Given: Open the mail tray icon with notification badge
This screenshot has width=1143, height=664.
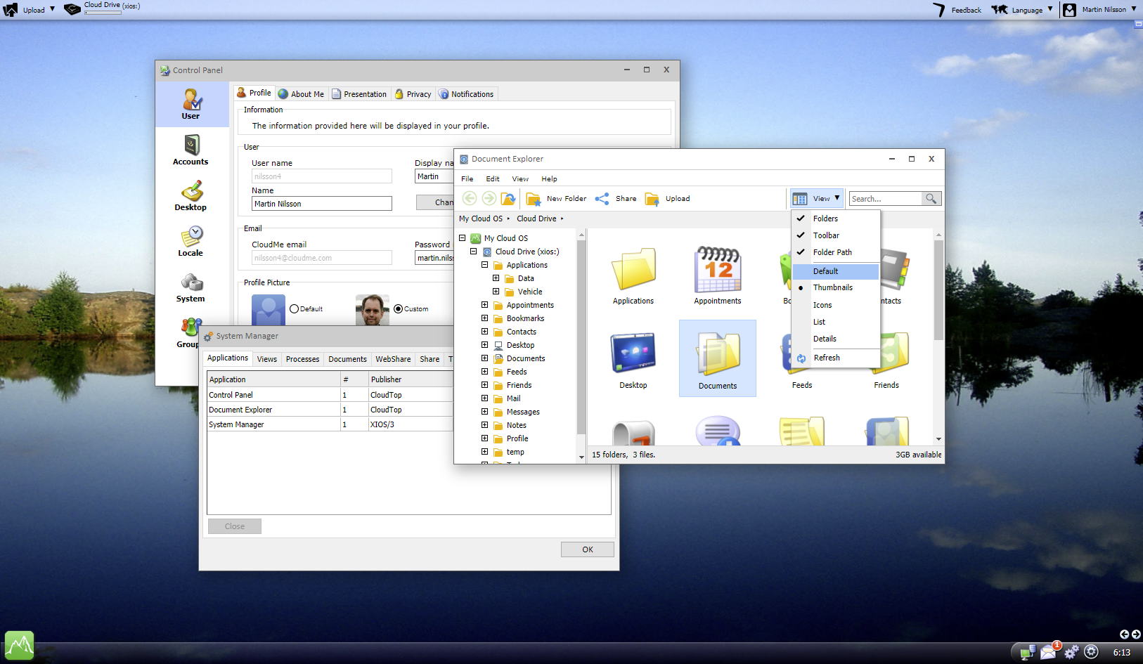Looking at the screenshot, I should (1050, 651).
